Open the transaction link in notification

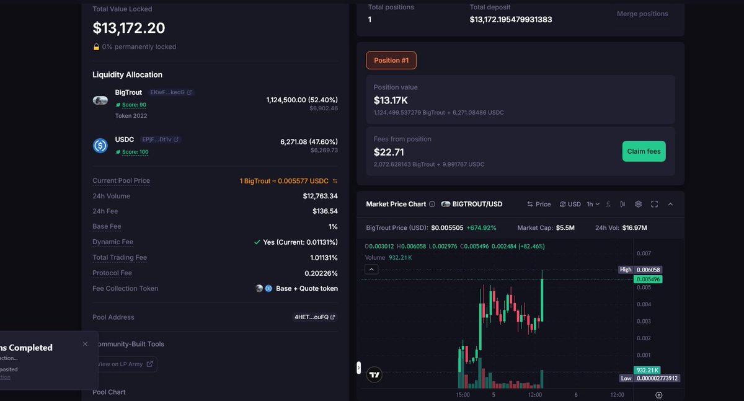[x=5, y=377]
